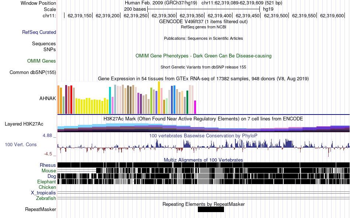Click the chr11: ruler label
350x218 pixels.
point(49,15)
